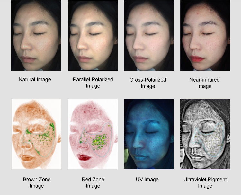Image resolution: width=241 pixels, height=195 pixels.
Task: Click the UV Image caption
Action: (x=147, y=180)
